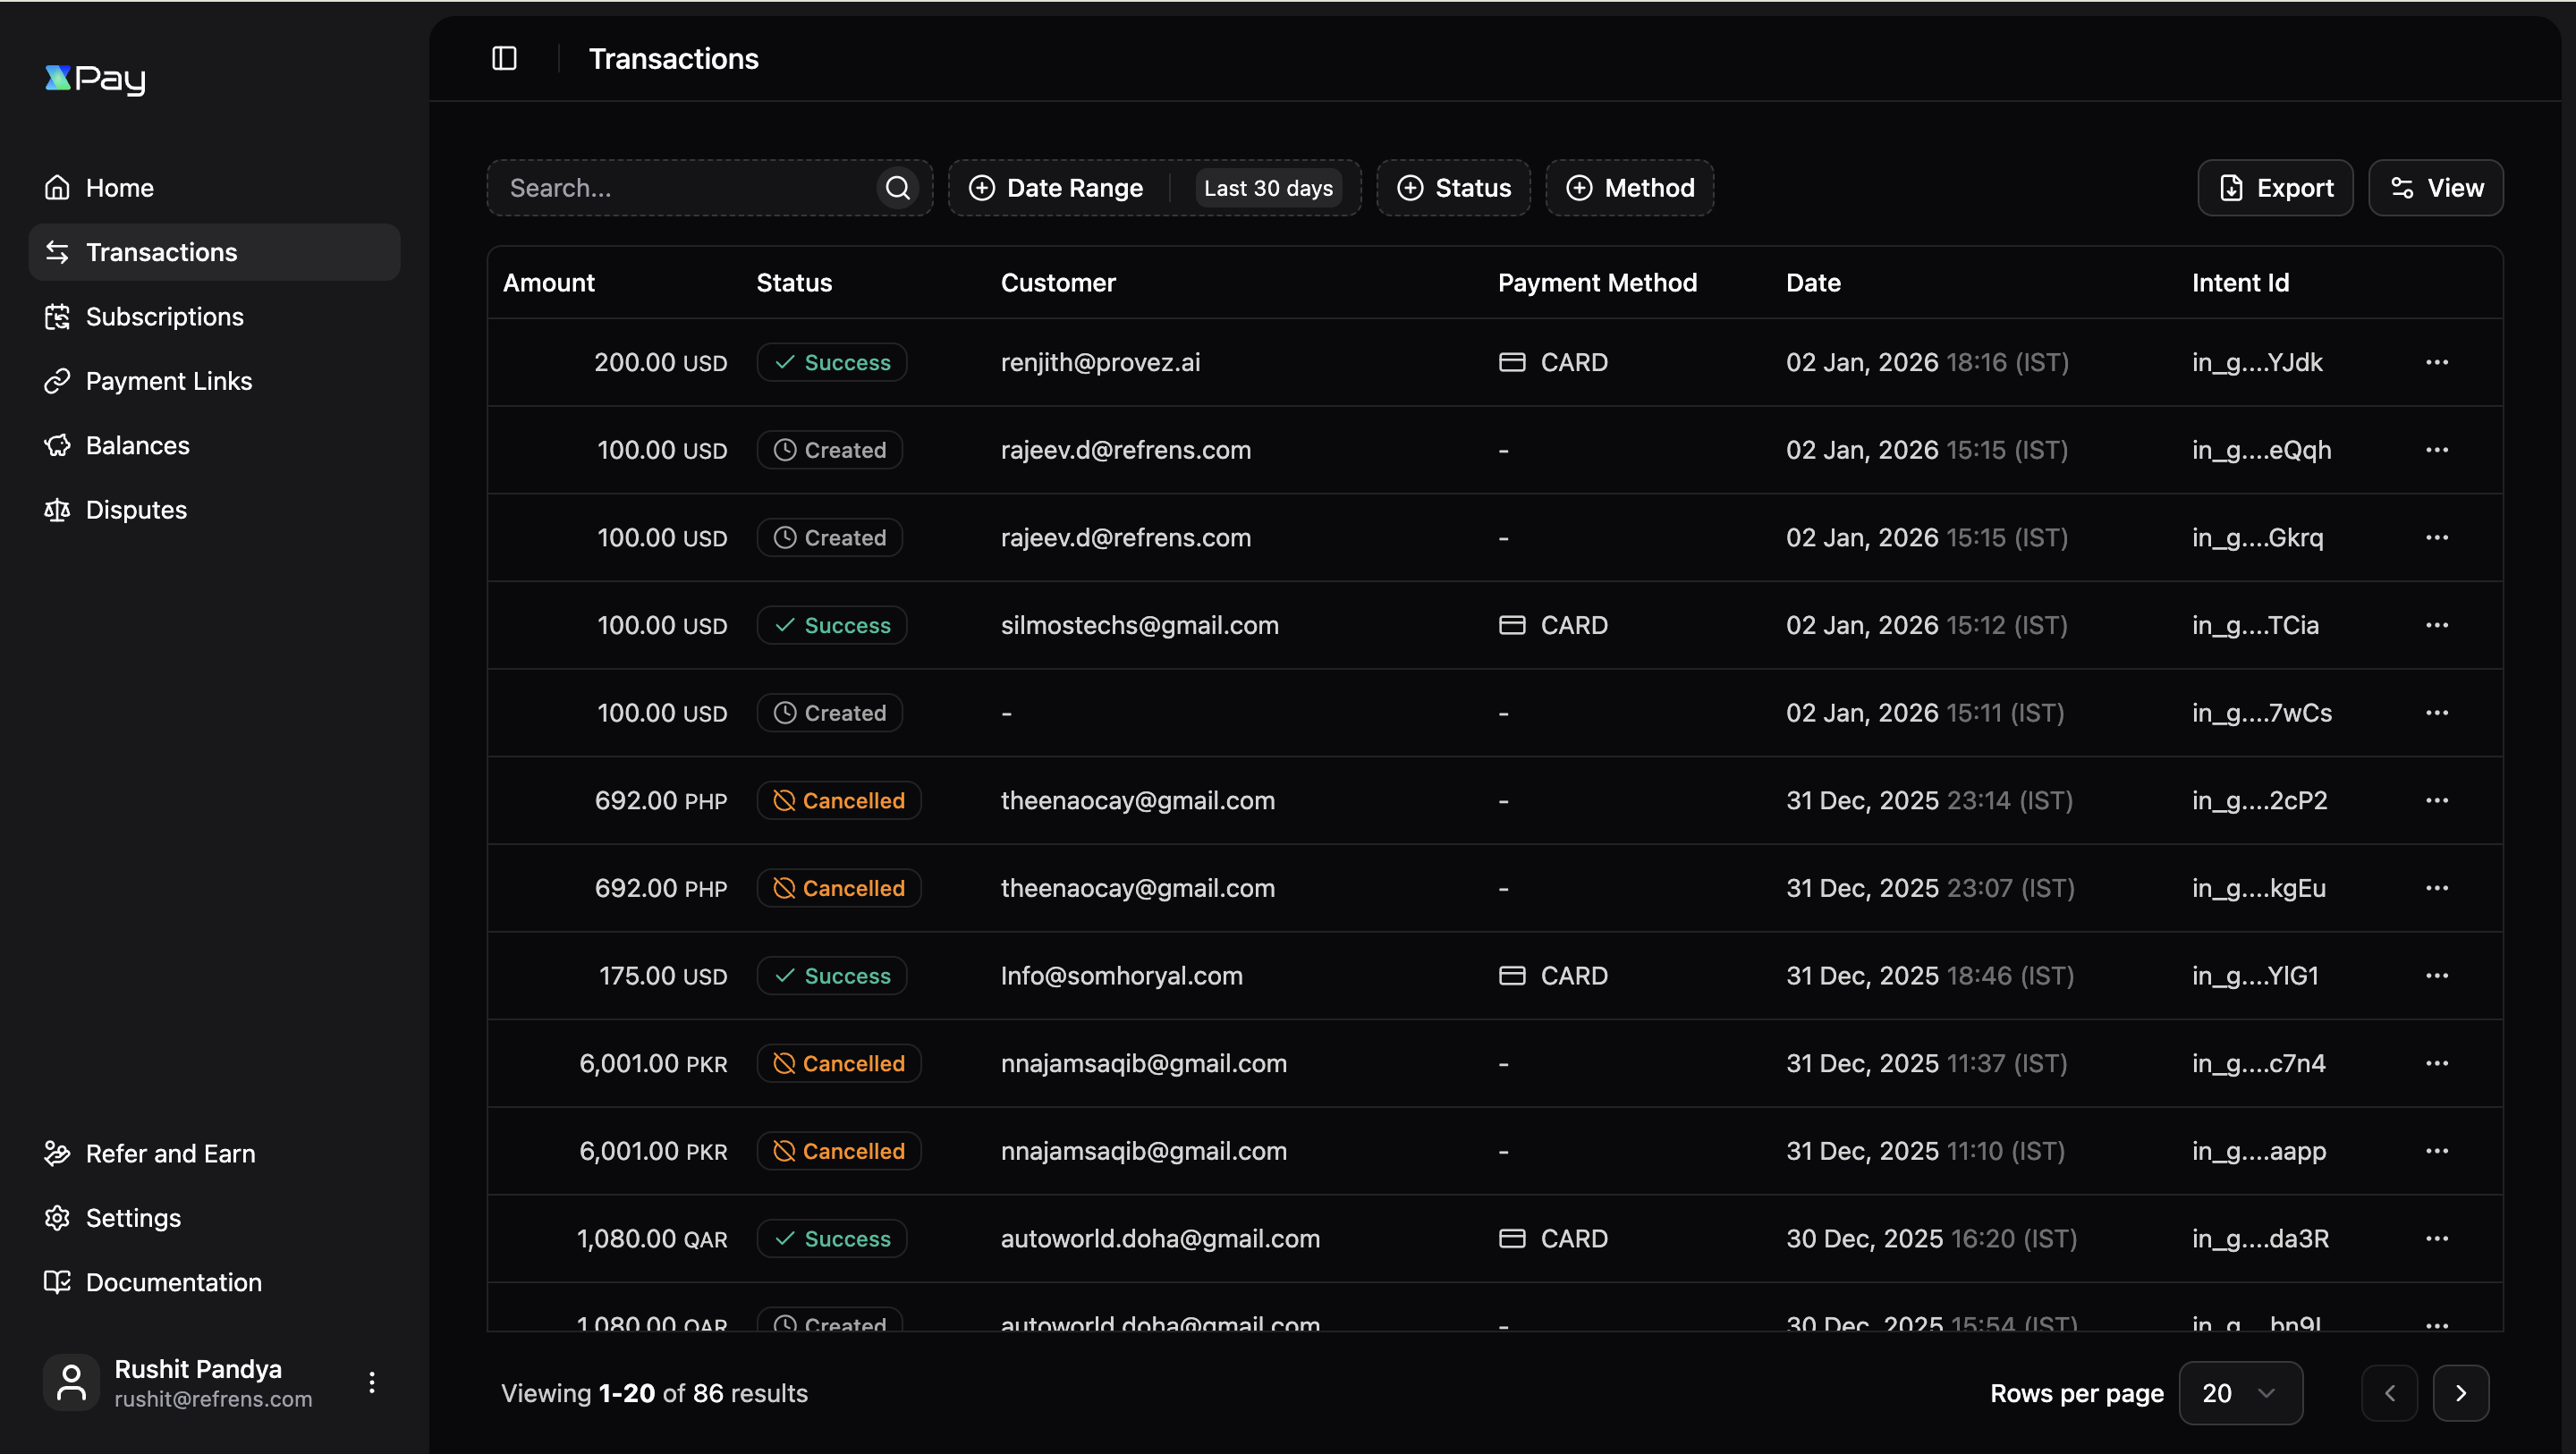The width and height of the screenshot is (2576, 1454).
Task: Open the three-dot menu for renjith@provez.ai transaction
Action: [x=2437, y=362]
